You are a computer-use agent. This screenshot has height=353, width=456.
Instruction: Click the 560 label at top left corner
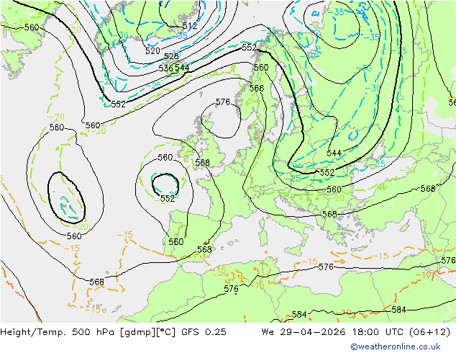tap(32, 27)
